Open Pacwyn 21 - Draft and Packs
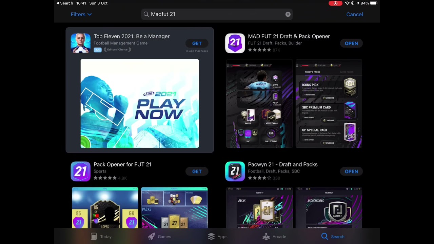Screen dimensions: 434x244 tap(351, 171)
